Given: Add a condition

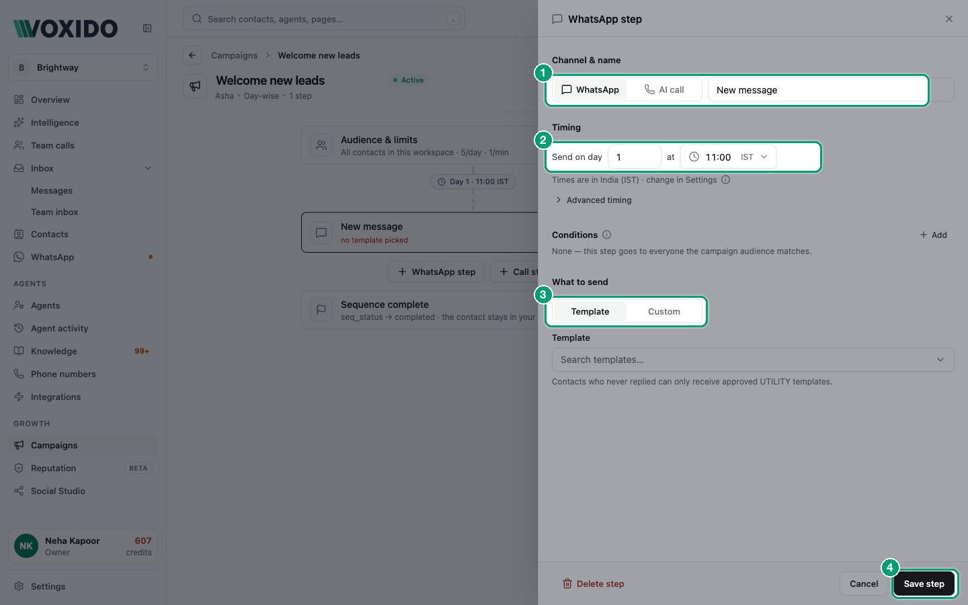Looking at the screenshot, I should (x=934, y=235).
